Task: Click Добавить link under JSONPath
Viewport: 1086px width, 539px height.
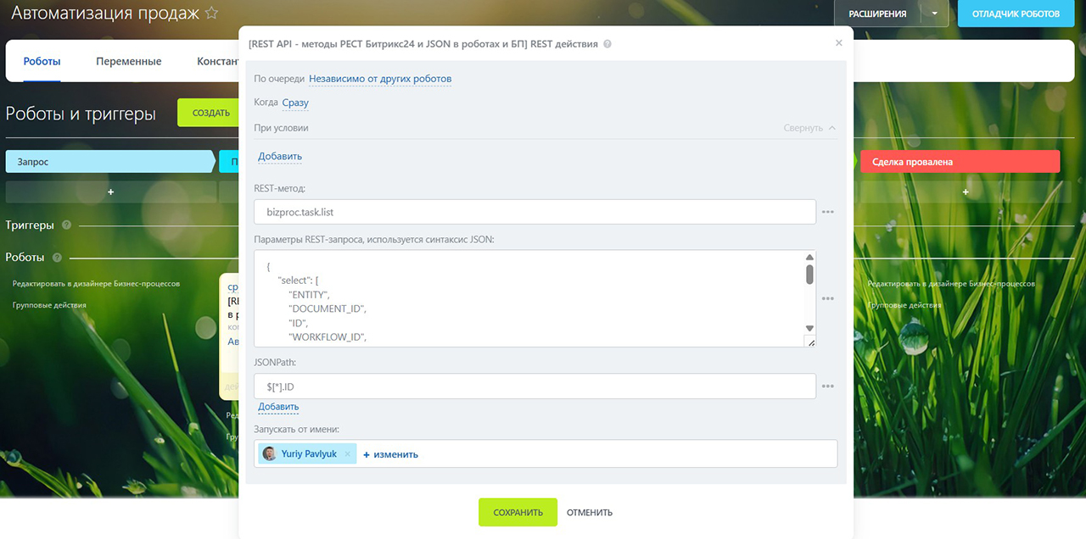Action: pyautogui.click(x=278, y=407)
